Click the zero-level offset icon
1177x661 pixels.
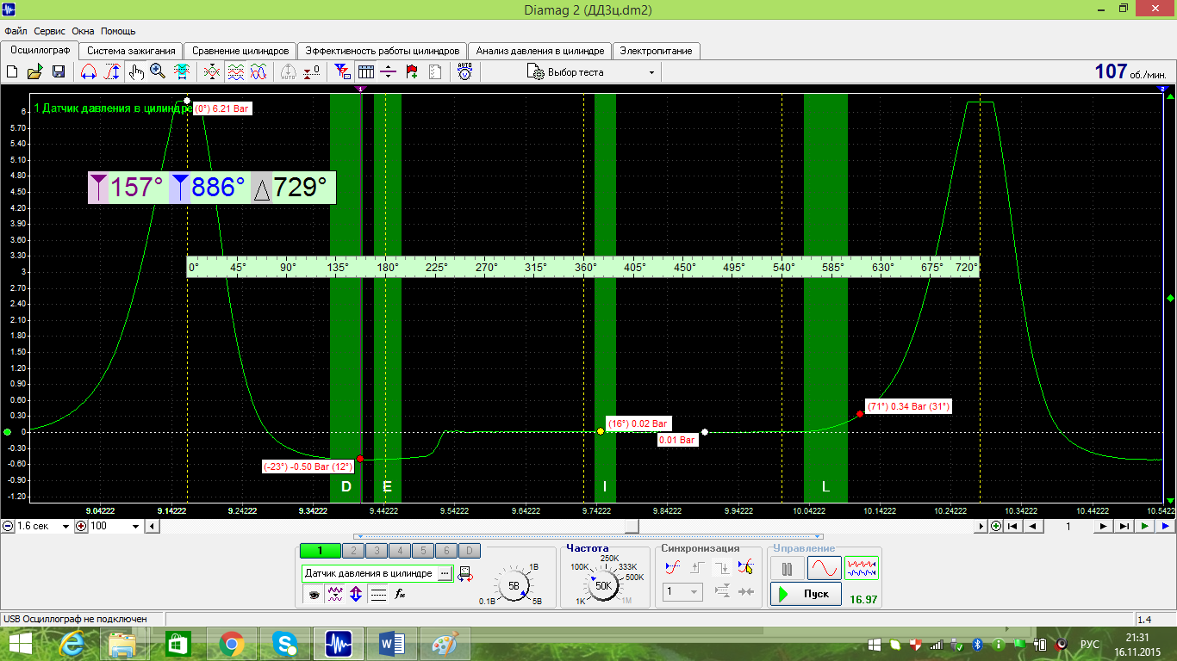click(x=313, y=72)
